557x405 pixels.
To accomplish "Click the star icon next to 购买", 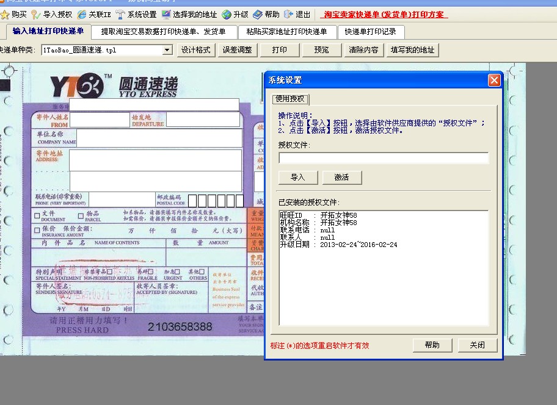I will pos(5,15).
